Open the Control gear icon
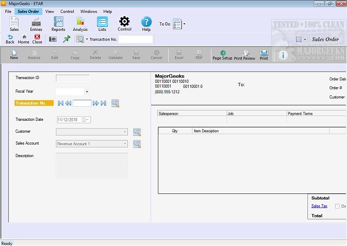347x246 pixels. pos(124,24)
